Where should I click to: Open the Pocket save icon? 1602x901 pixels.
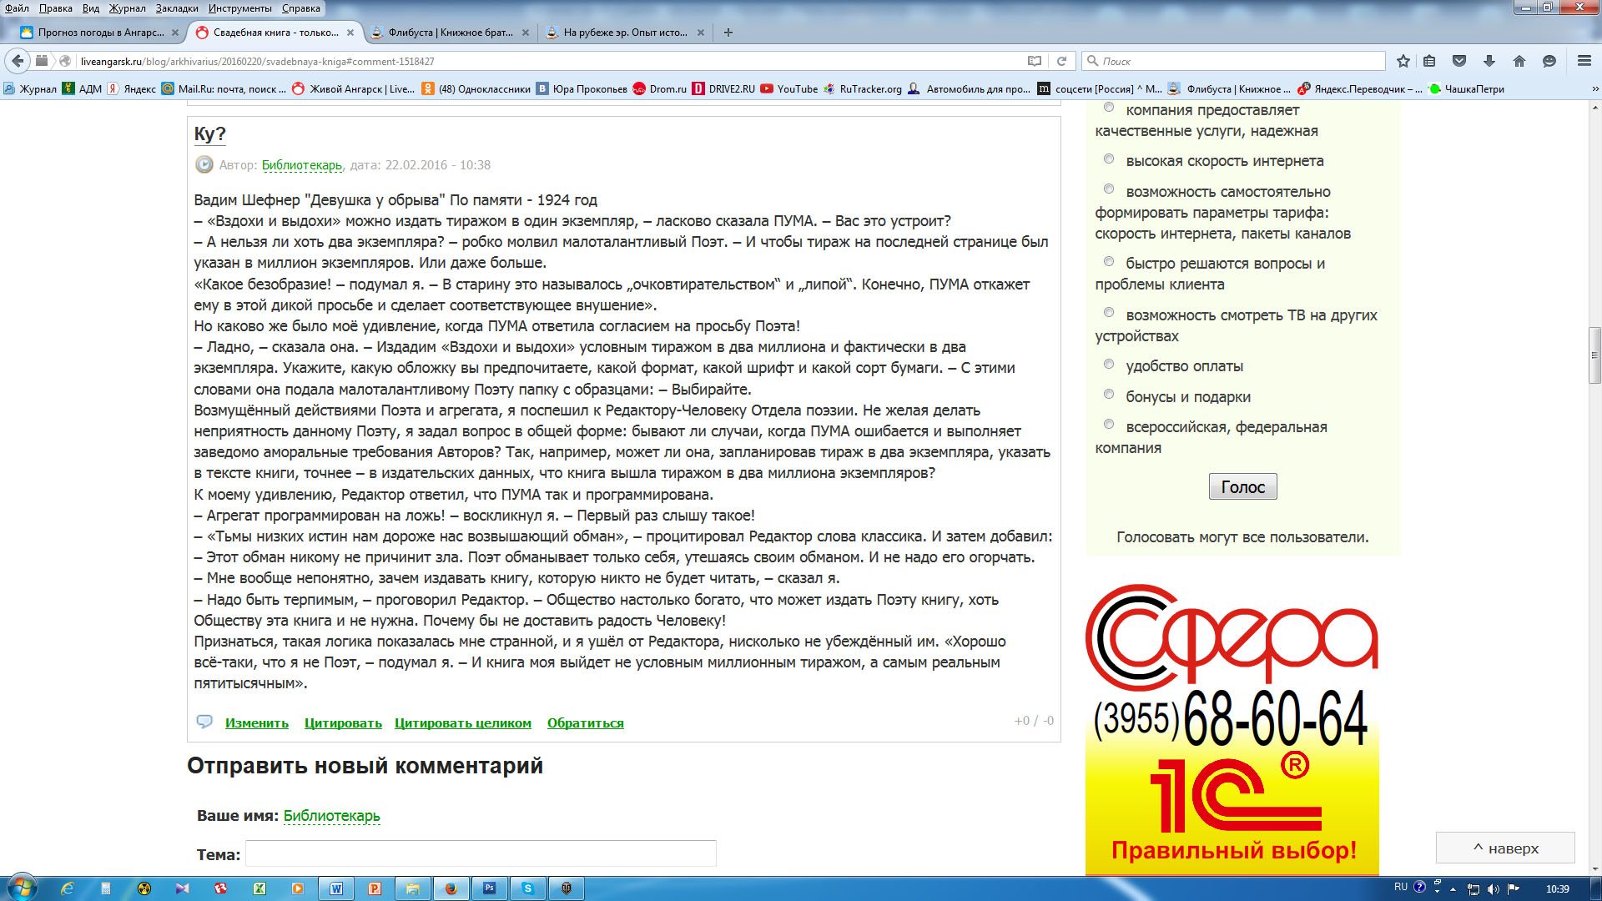point(1459,61)
